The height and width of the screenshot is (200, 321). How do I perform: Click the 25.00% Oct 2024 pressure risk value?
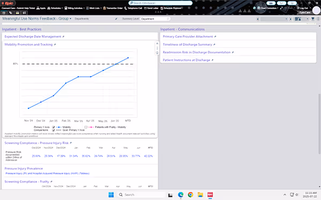coord(36,156)
